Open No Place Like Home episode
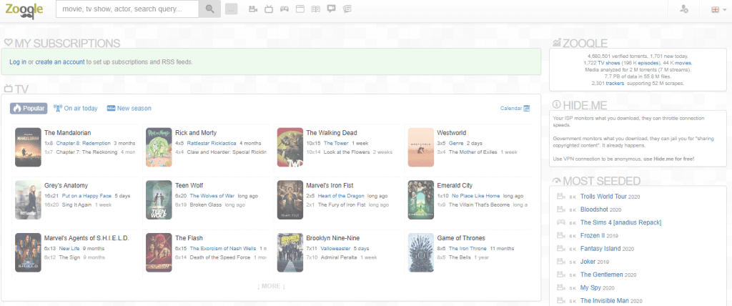732x306 pixels. pos(475,196)
